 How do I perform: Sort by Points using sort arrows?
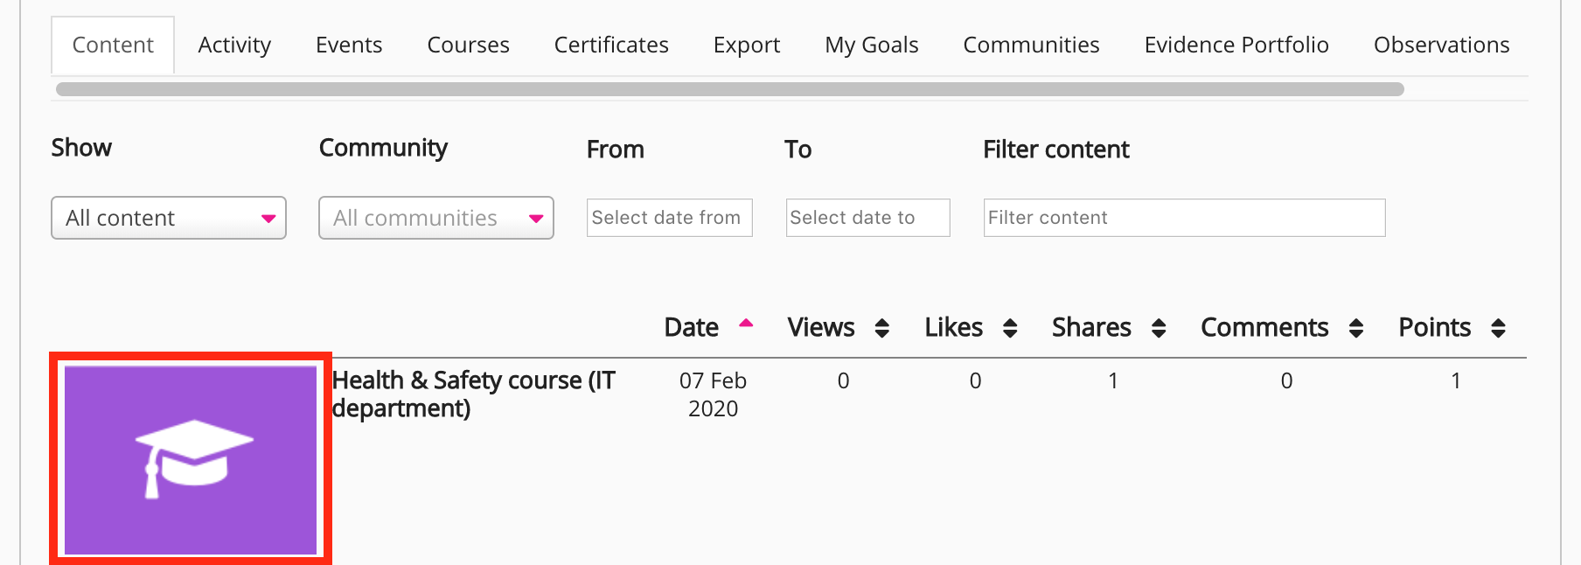pos(1498,328)
